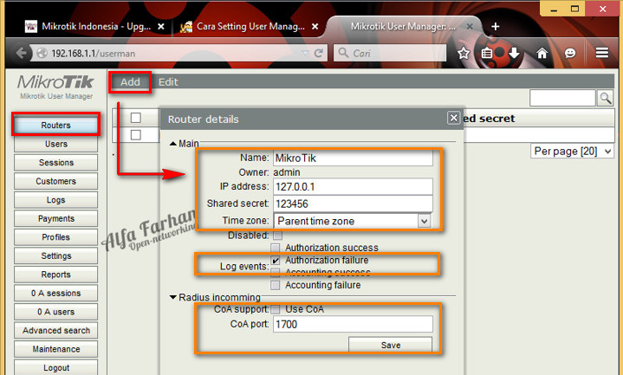Tick the first table row checkbox
This screenshot has height=375, width=623.
click(x=136, y=134)
